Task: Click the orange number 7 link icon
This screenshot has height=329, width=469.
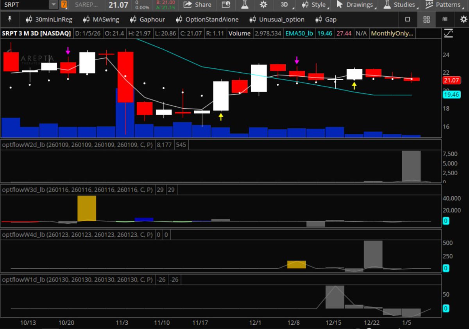Action: point(64,5)
